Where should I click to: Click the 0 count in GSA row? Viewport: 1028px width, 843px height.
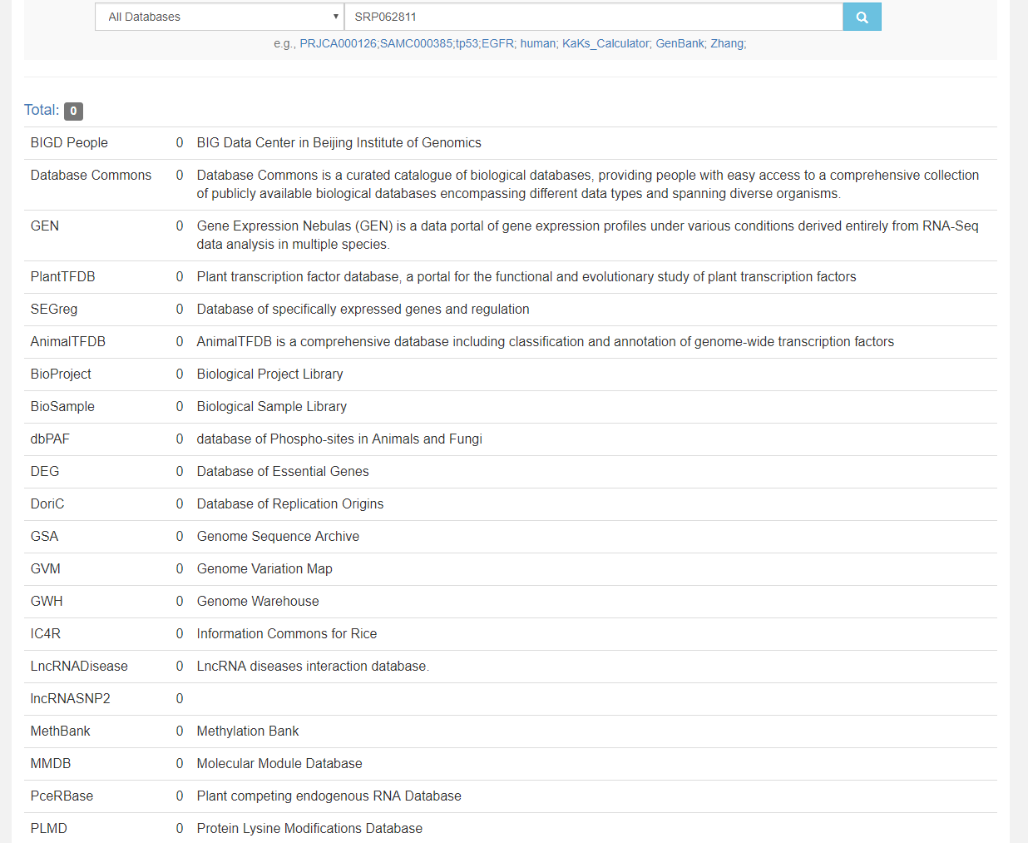click(180, 537)
